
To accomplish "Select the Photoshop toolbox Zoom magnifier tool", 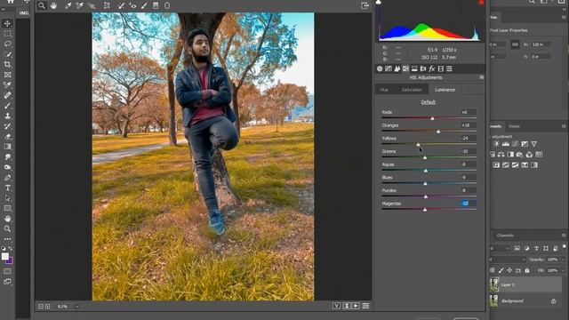I will click(7, 229).
